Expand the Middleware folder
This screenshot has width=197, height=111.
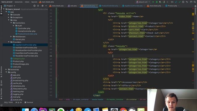click(x=11, y=36)
